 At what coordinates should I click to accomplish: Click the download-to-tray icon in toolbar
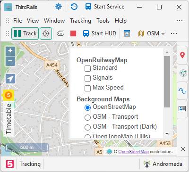coord(127,33)
